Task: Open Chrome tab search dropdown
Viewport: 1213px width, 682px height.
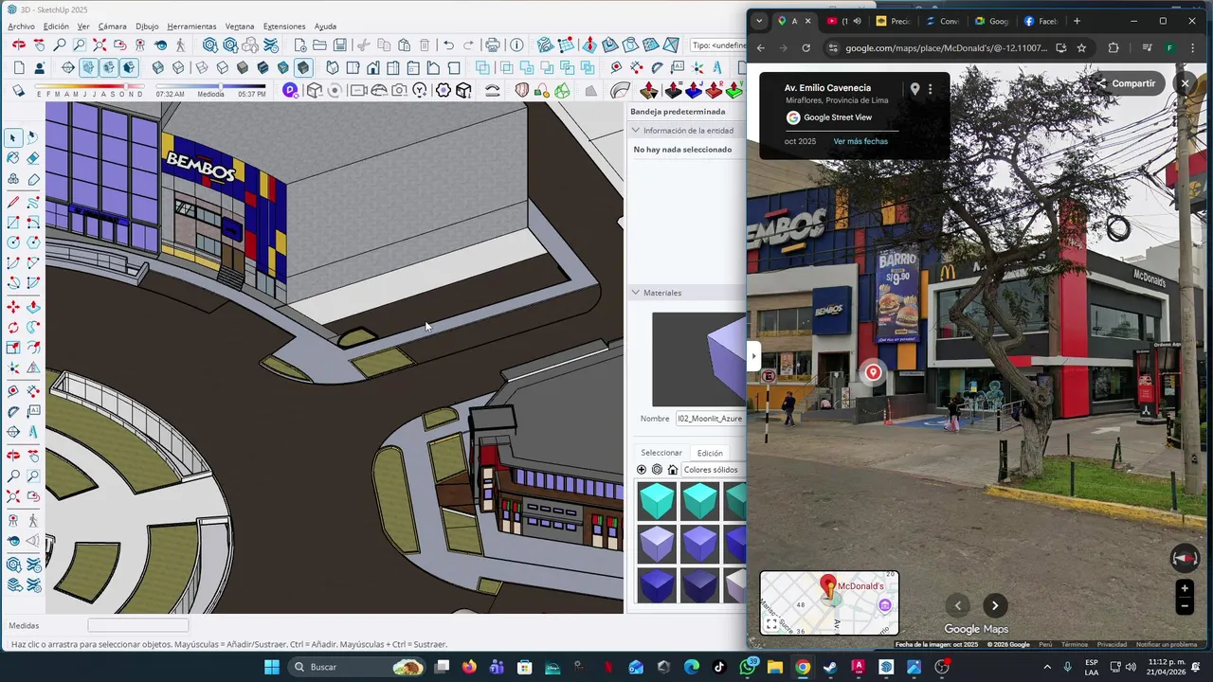Action: [759, 21]
